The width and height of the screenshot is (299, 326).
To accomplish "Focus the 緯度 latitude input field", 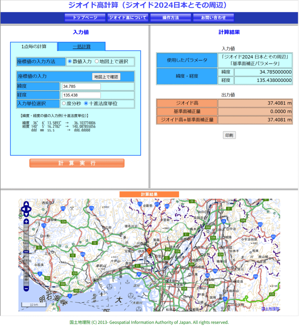I will coord(81,86).
